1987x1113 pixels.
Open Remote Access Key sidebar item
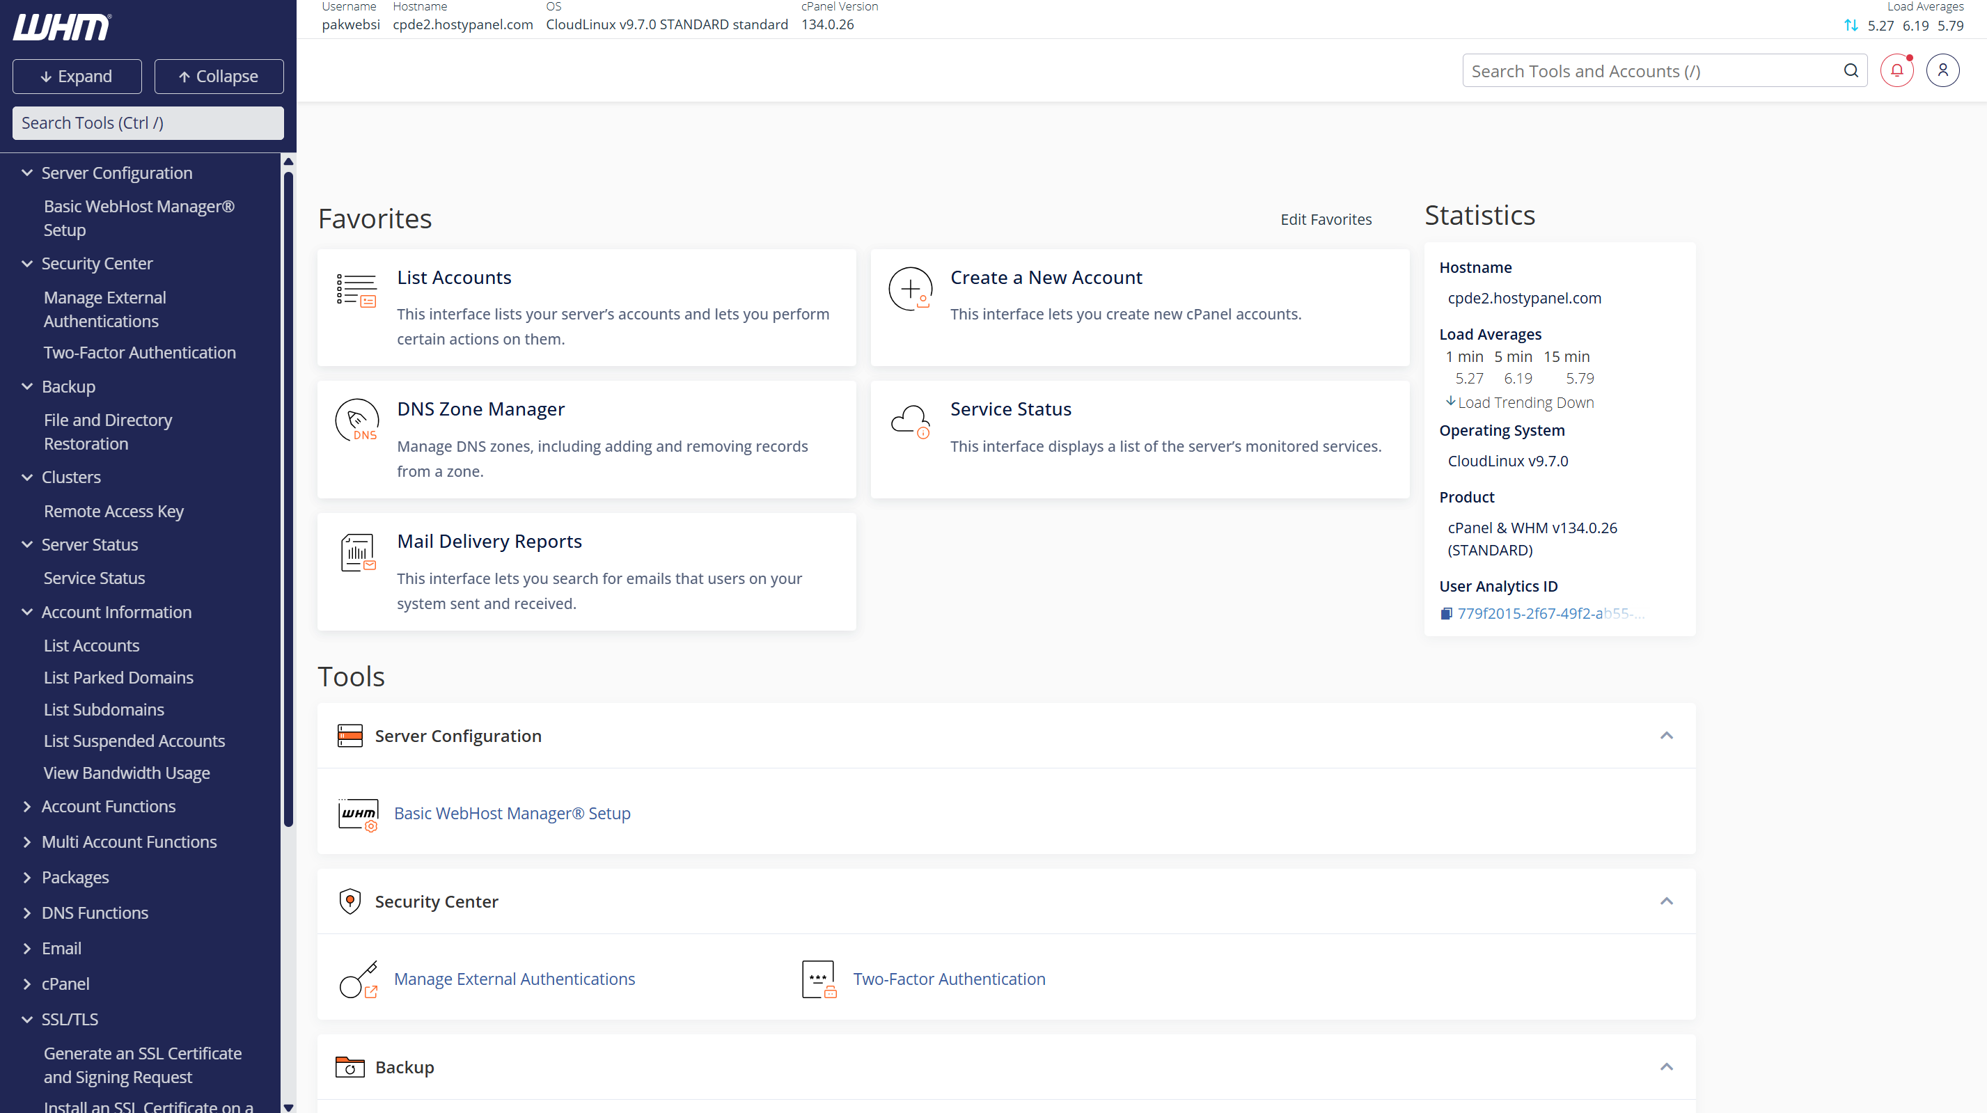(x=113, y=511)
